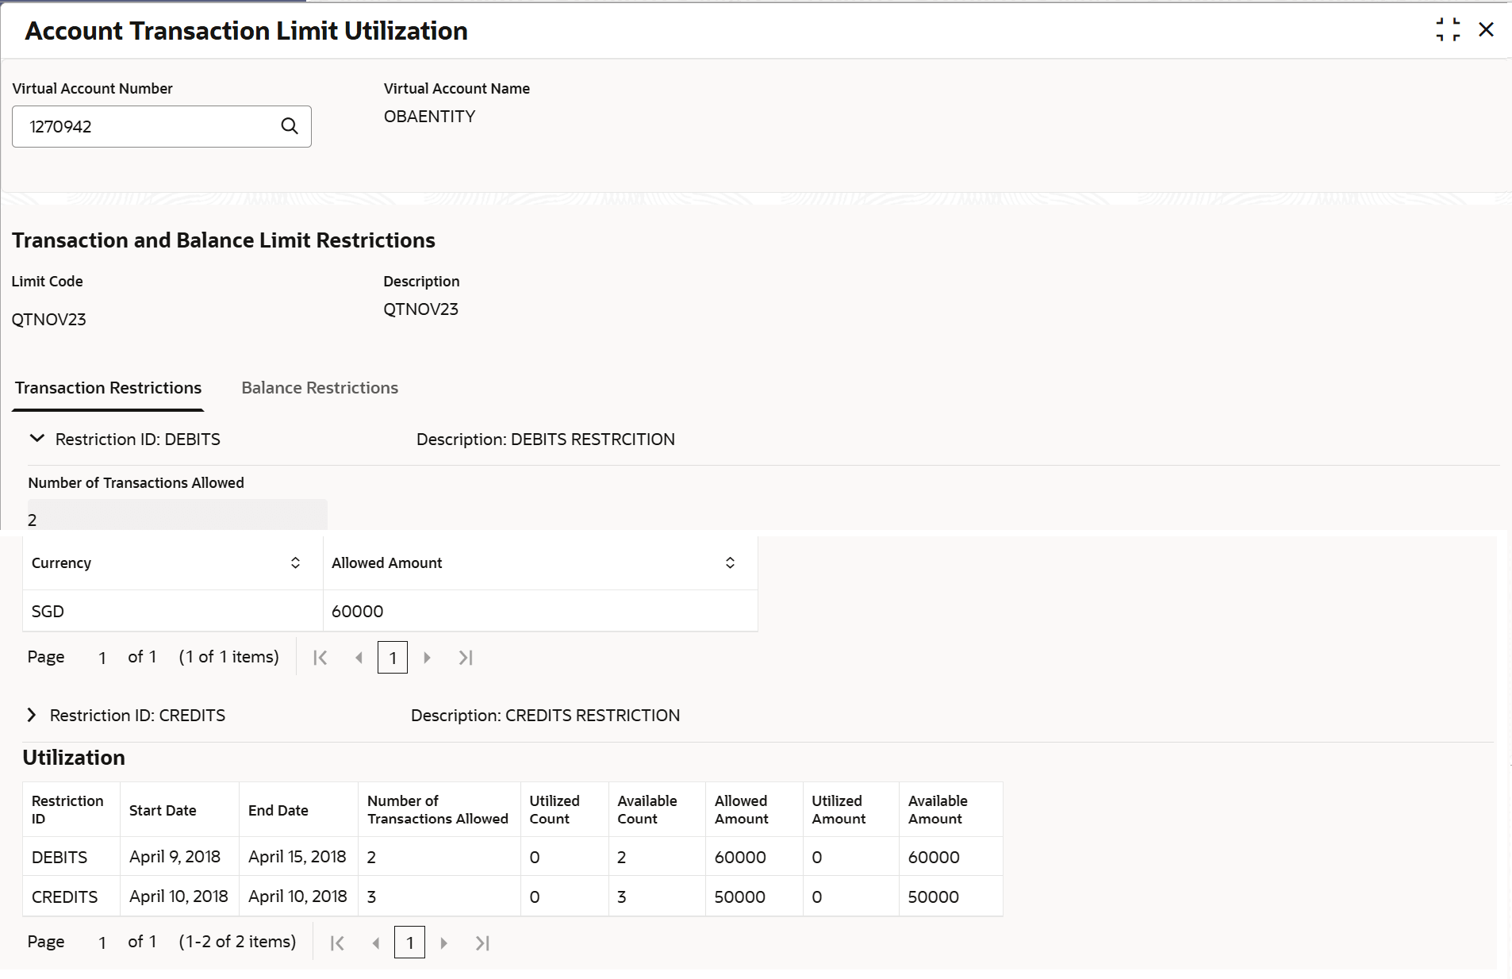Sort the table by Currency column
1512x979 pixels.
coord(295,562)
